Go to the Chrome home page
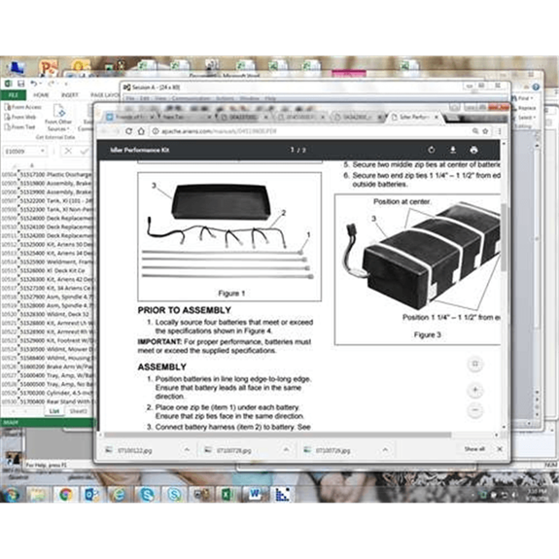The image size is (559, 559). coord(141,131)
